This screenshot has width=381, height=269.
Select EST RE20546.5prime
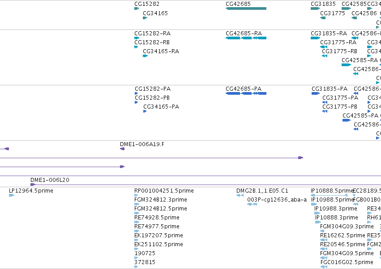[x=342, y=244]
